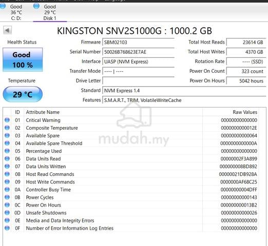
Task: Select the C: D: disk status icon
Action: [3, 6]
